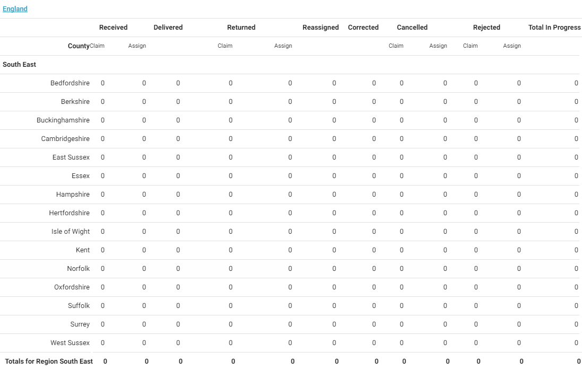Screen dimensions: 582x370
Task: Click the Bedfordshire row label
Action: click(70, 83)
